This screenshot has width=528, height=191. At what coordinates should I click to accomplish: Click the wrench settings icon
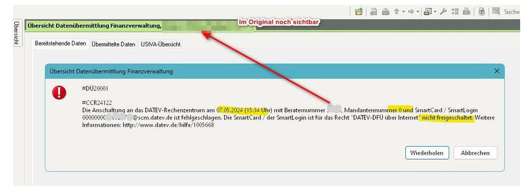click(x=443, y=12)
